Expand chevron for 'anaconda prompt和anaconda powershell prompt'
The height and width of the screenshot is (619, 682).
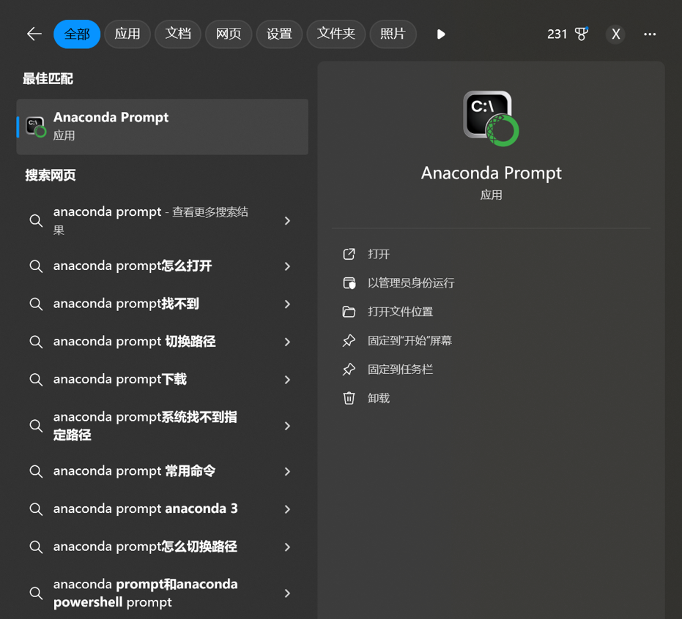click(x=287, y=593)
